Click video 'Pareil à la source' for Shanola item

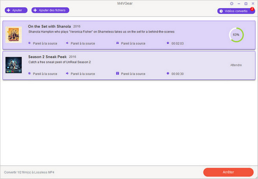[x=45, y=43]
